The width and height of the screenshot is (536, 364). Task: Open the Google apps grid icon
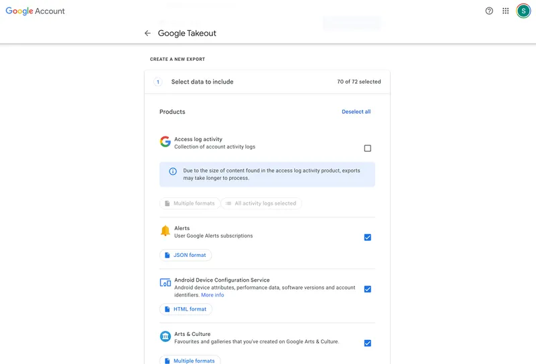tap(506, 11)
